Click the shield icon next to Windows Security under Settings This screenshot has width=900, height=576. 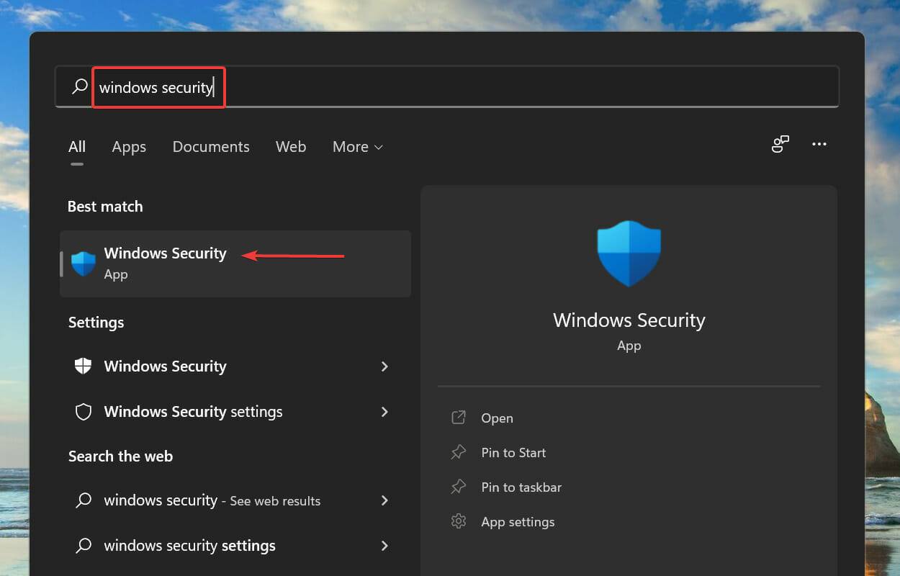(x=83, y=366)
